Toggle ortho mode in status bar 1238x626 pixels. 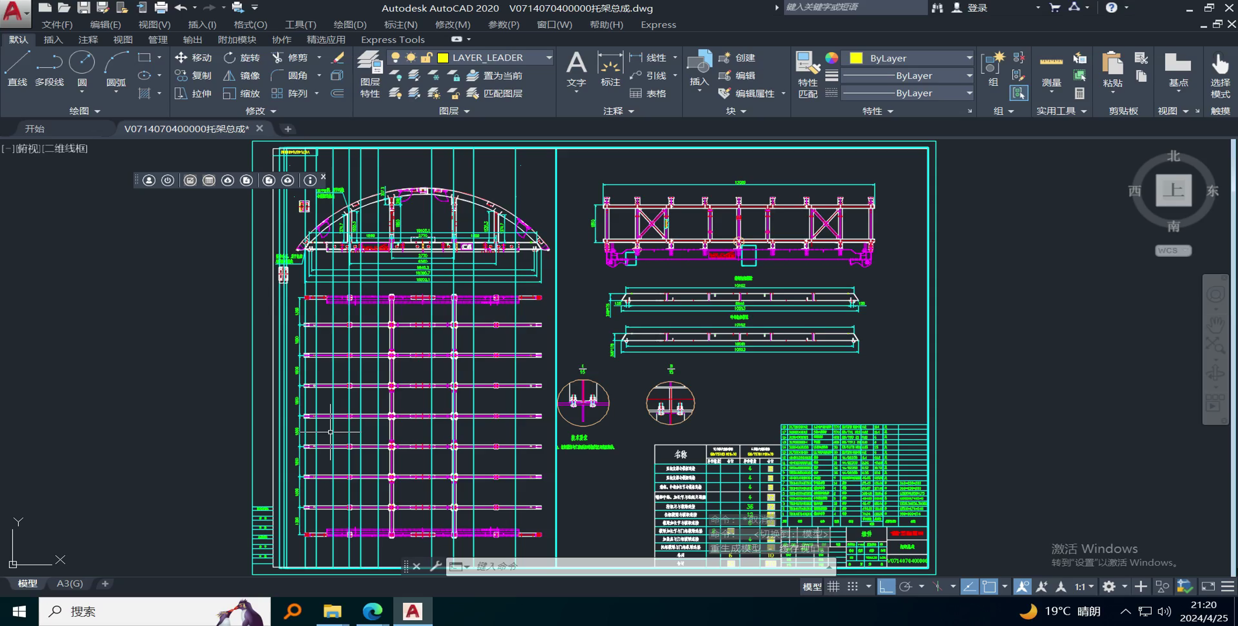click(x=886, y=587)
